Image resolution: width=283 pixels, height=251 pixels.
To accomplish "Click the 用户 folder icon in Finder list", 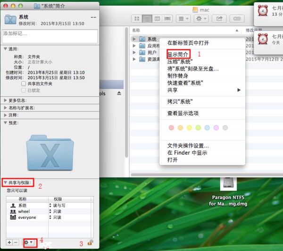I will coord(142,52).
